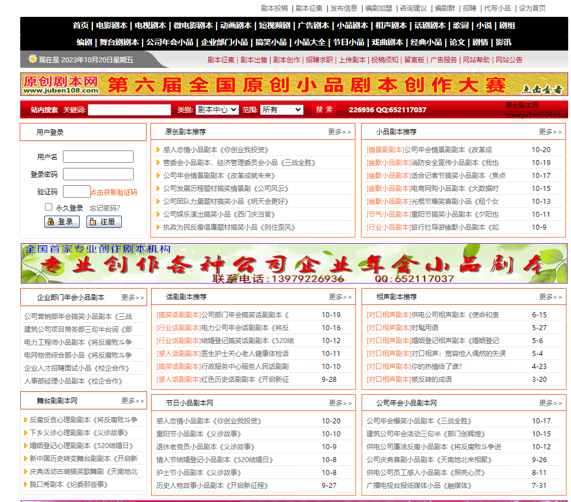Select 公司年会小品 in the navigation bar

coord(170,42)
